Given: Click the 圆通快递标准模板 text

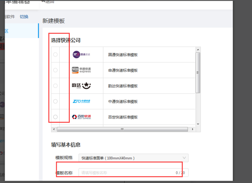Looking at the screenshot, I should tap(123, 55).
